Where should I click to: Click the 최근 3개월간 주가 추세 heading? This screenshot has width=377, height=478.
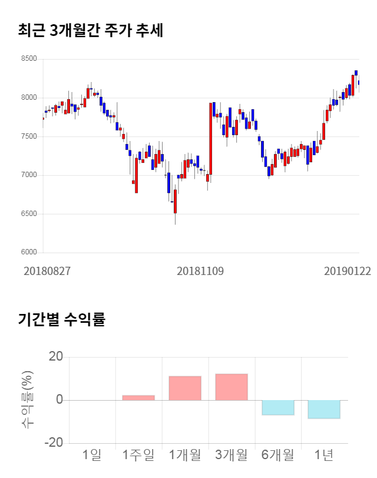tap(91, 30)
